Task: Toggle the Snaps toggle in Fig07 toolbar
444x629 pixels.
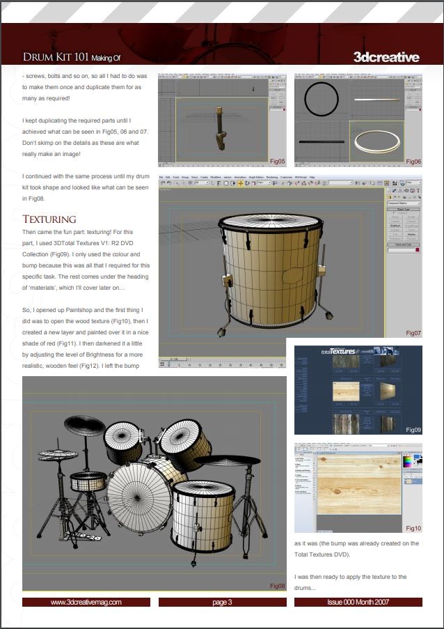Action: coord(297,183)
